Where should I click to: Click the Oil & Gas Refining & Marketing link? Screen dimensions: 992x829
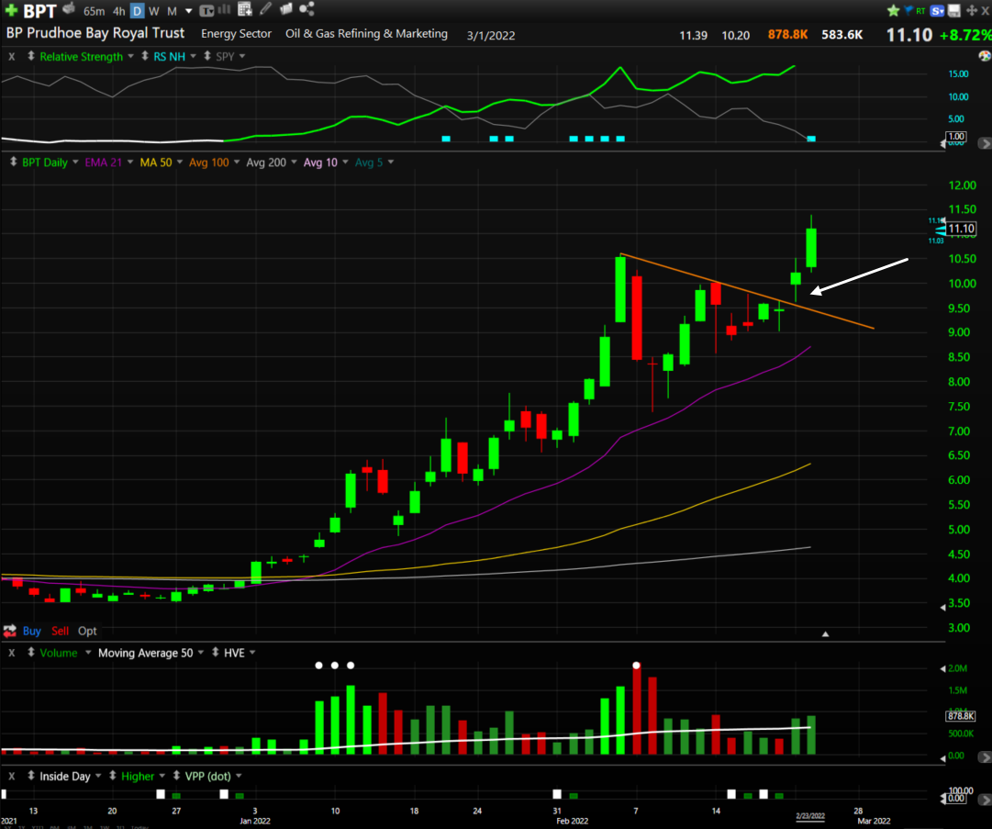tap(366, 34)
